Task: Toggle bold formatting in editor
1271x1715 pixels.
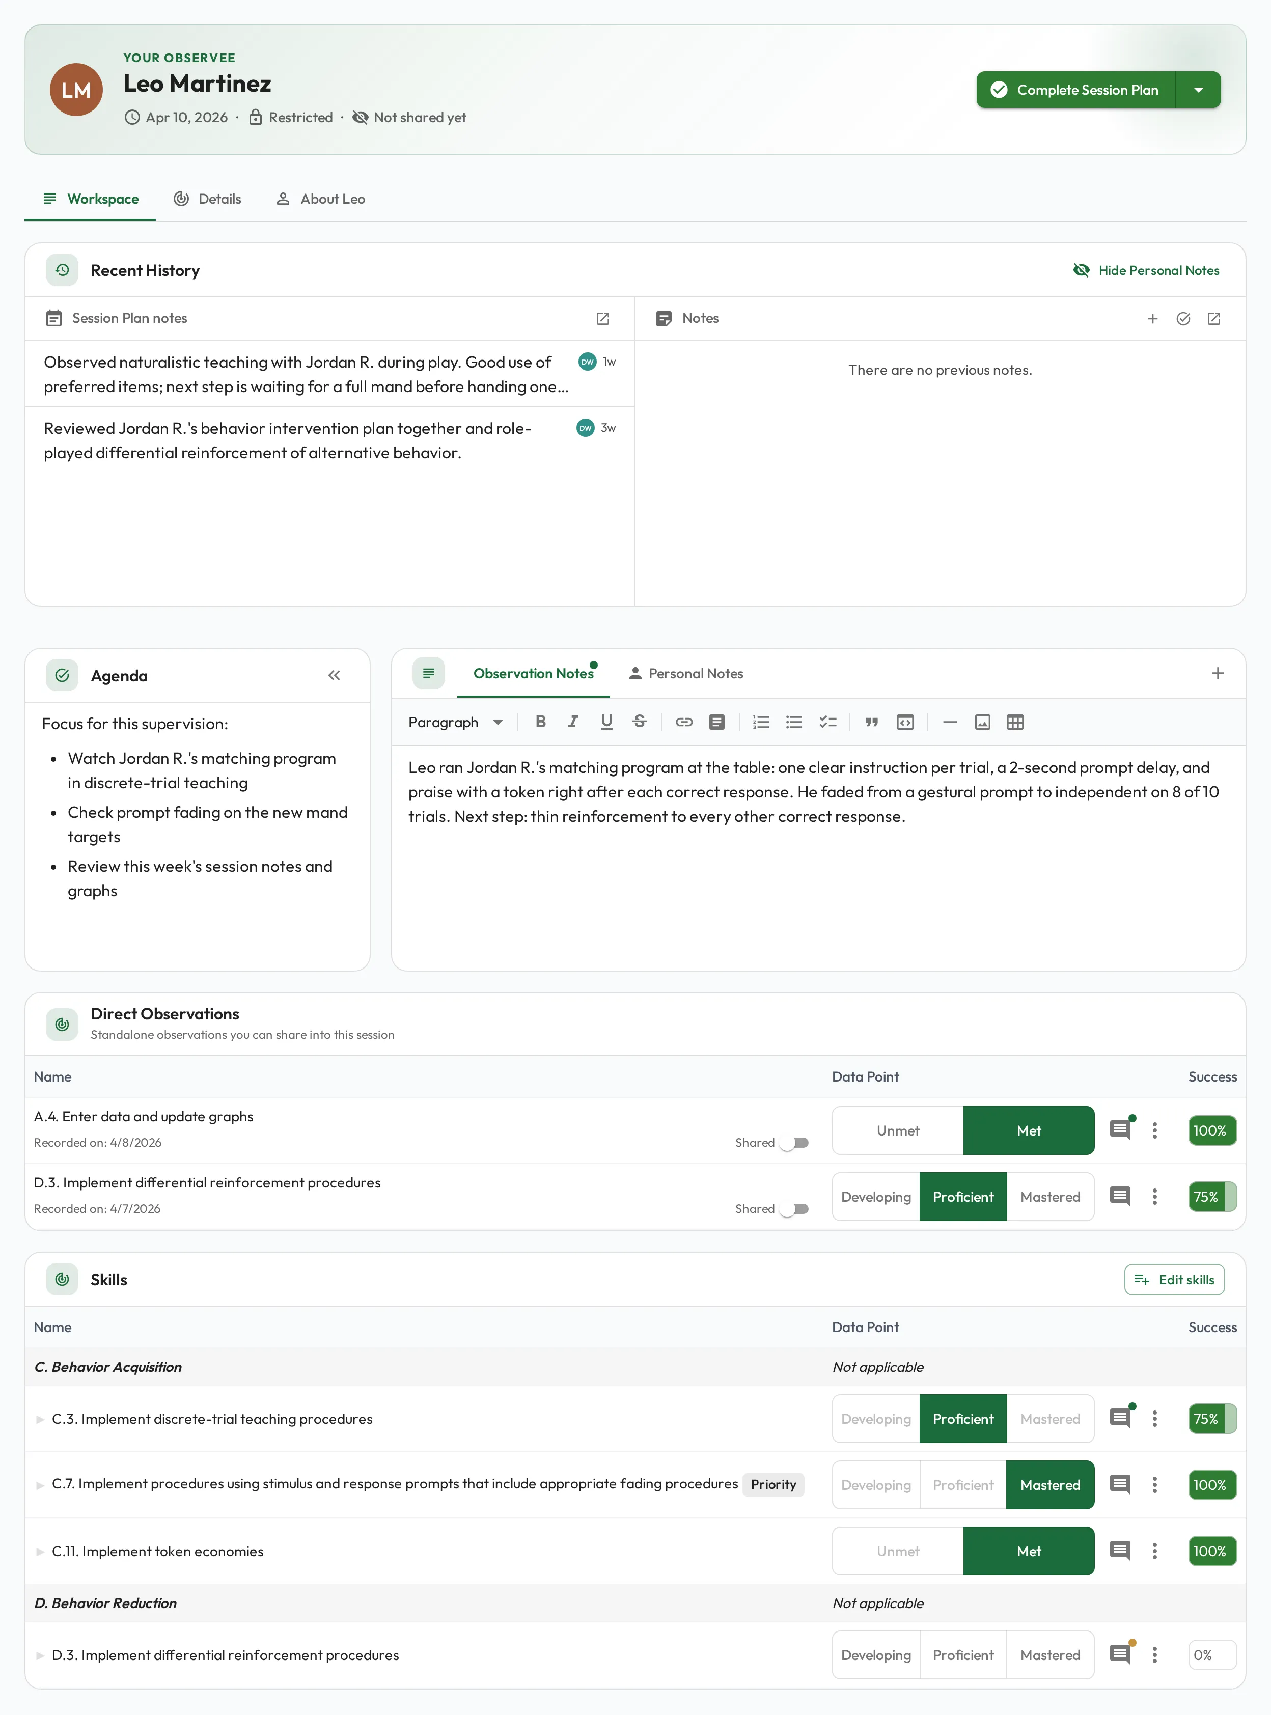Action: [540, 722]
